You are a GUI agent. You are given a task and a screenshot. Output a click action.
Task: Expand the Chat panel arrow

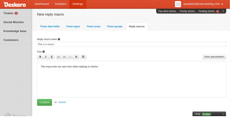tap(224, 114)
